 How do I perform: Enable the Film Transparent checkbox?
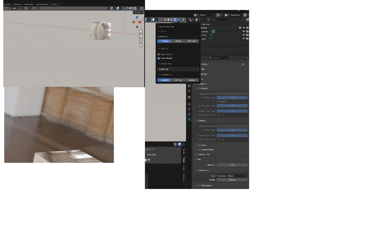(x=200, y=186)
